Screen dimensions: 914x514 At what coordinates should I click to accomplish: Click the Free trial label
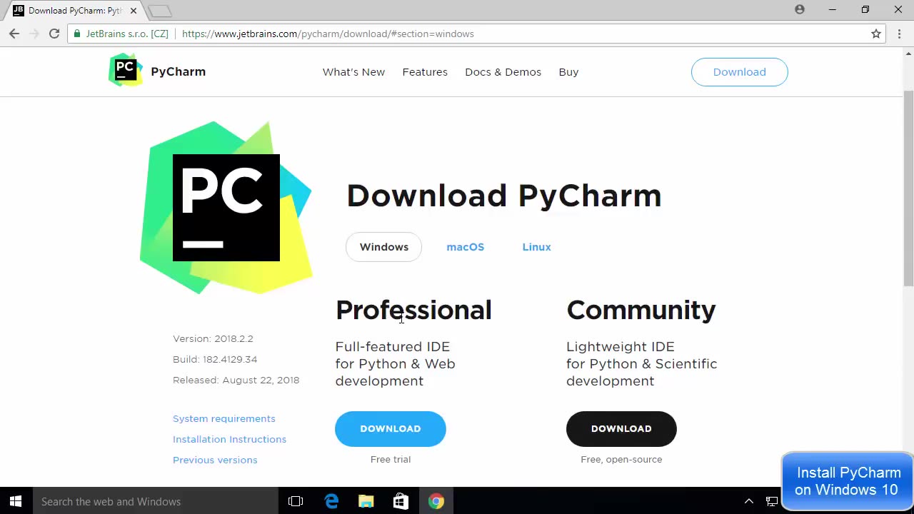coord(391,459)
